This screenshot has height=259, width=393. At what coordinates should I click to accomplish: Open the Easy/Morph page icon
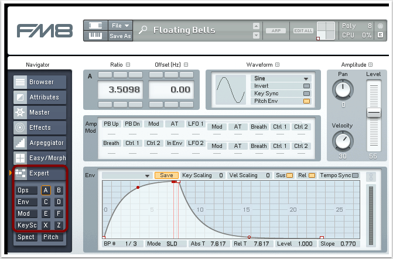[20, 158]
